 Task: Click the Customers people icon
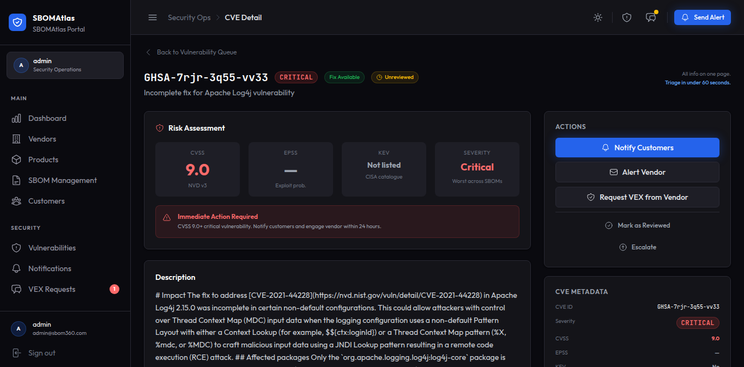16,201
